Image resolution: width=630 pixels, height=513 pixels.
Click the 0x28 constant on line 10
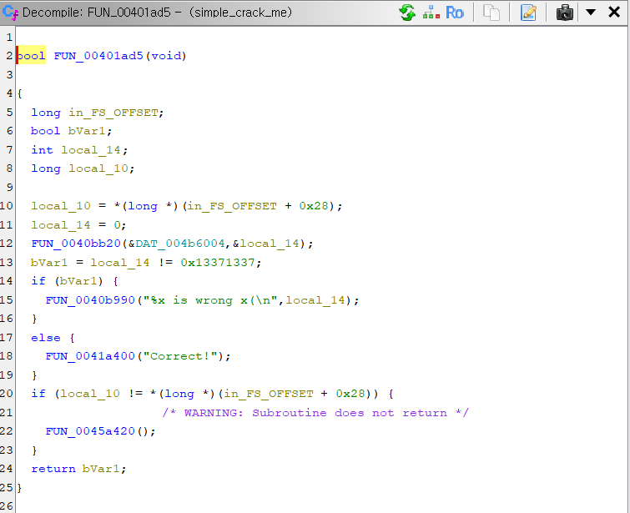point(314,206)
